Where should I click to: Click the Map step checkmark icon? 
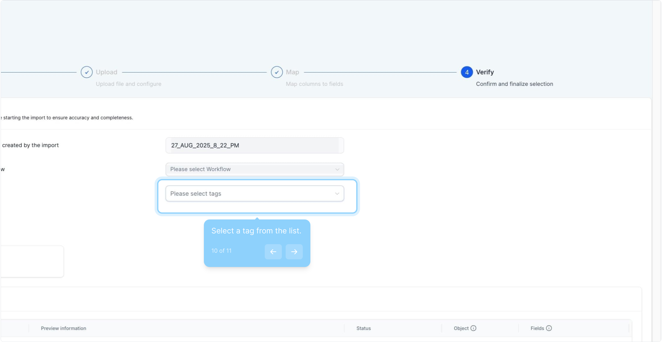tap(277, 72)
